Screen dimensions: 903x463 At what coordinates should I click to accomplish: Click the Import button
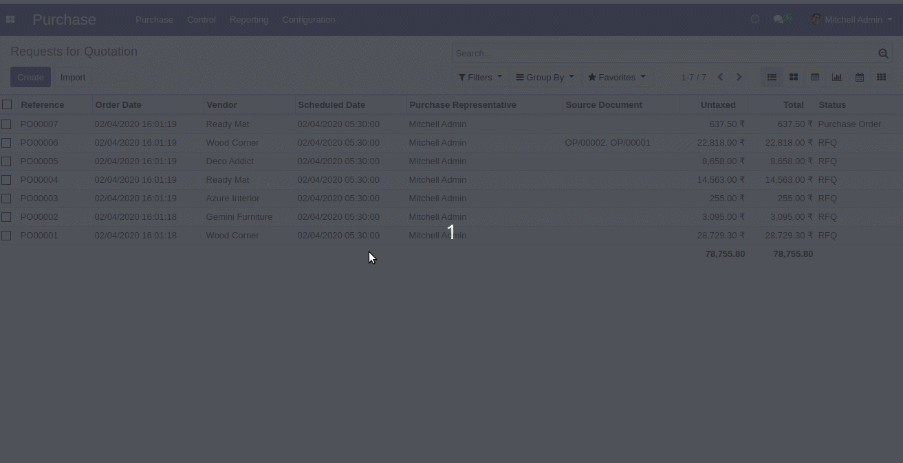73,77
